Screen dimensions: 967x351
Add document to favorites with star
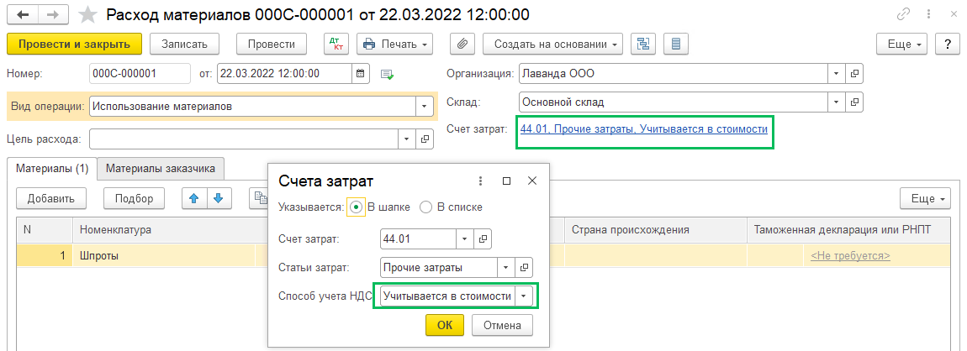[89, 14]
